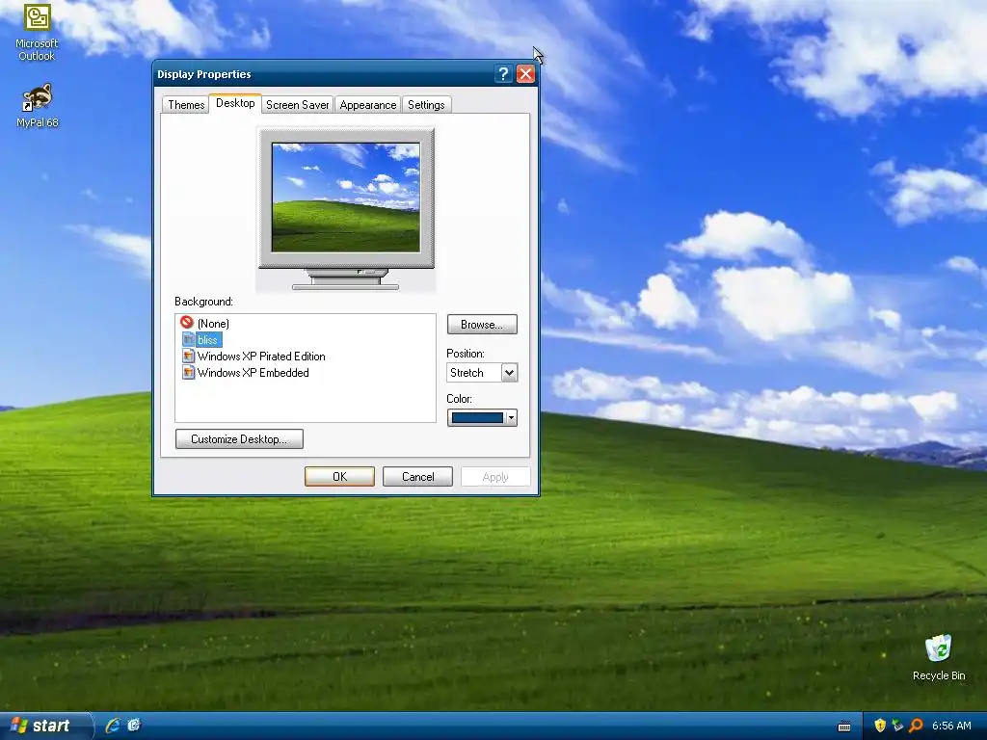Click the 6:56 AM taskbar clock
987x740 pixels.
coord(951,726)
